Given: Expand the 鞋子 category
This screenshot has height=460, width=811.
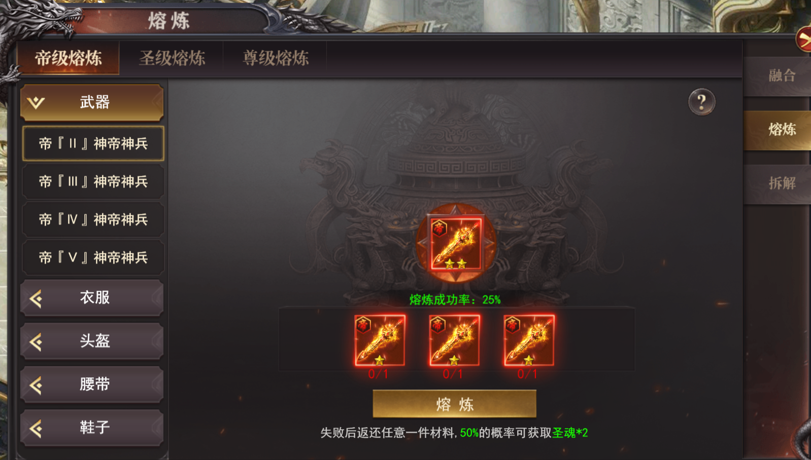Looking at the screenshot, I should [x=92, y=428].
